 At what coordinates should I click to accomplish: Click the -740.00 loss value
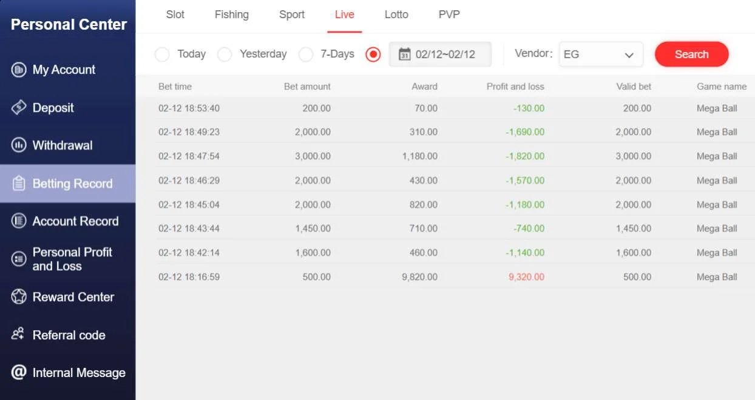[x=529, y=228]
